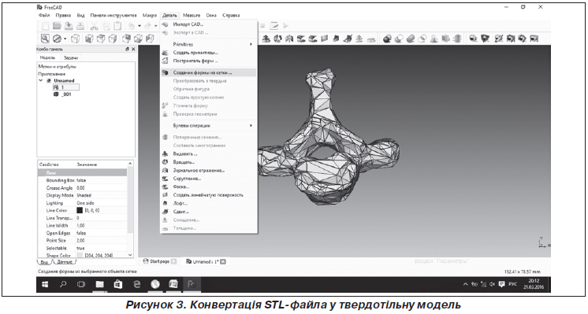Screen dimensions: 588x314
Task: Click the Shape Color gray swatch
Action: [x=80, y=255]
